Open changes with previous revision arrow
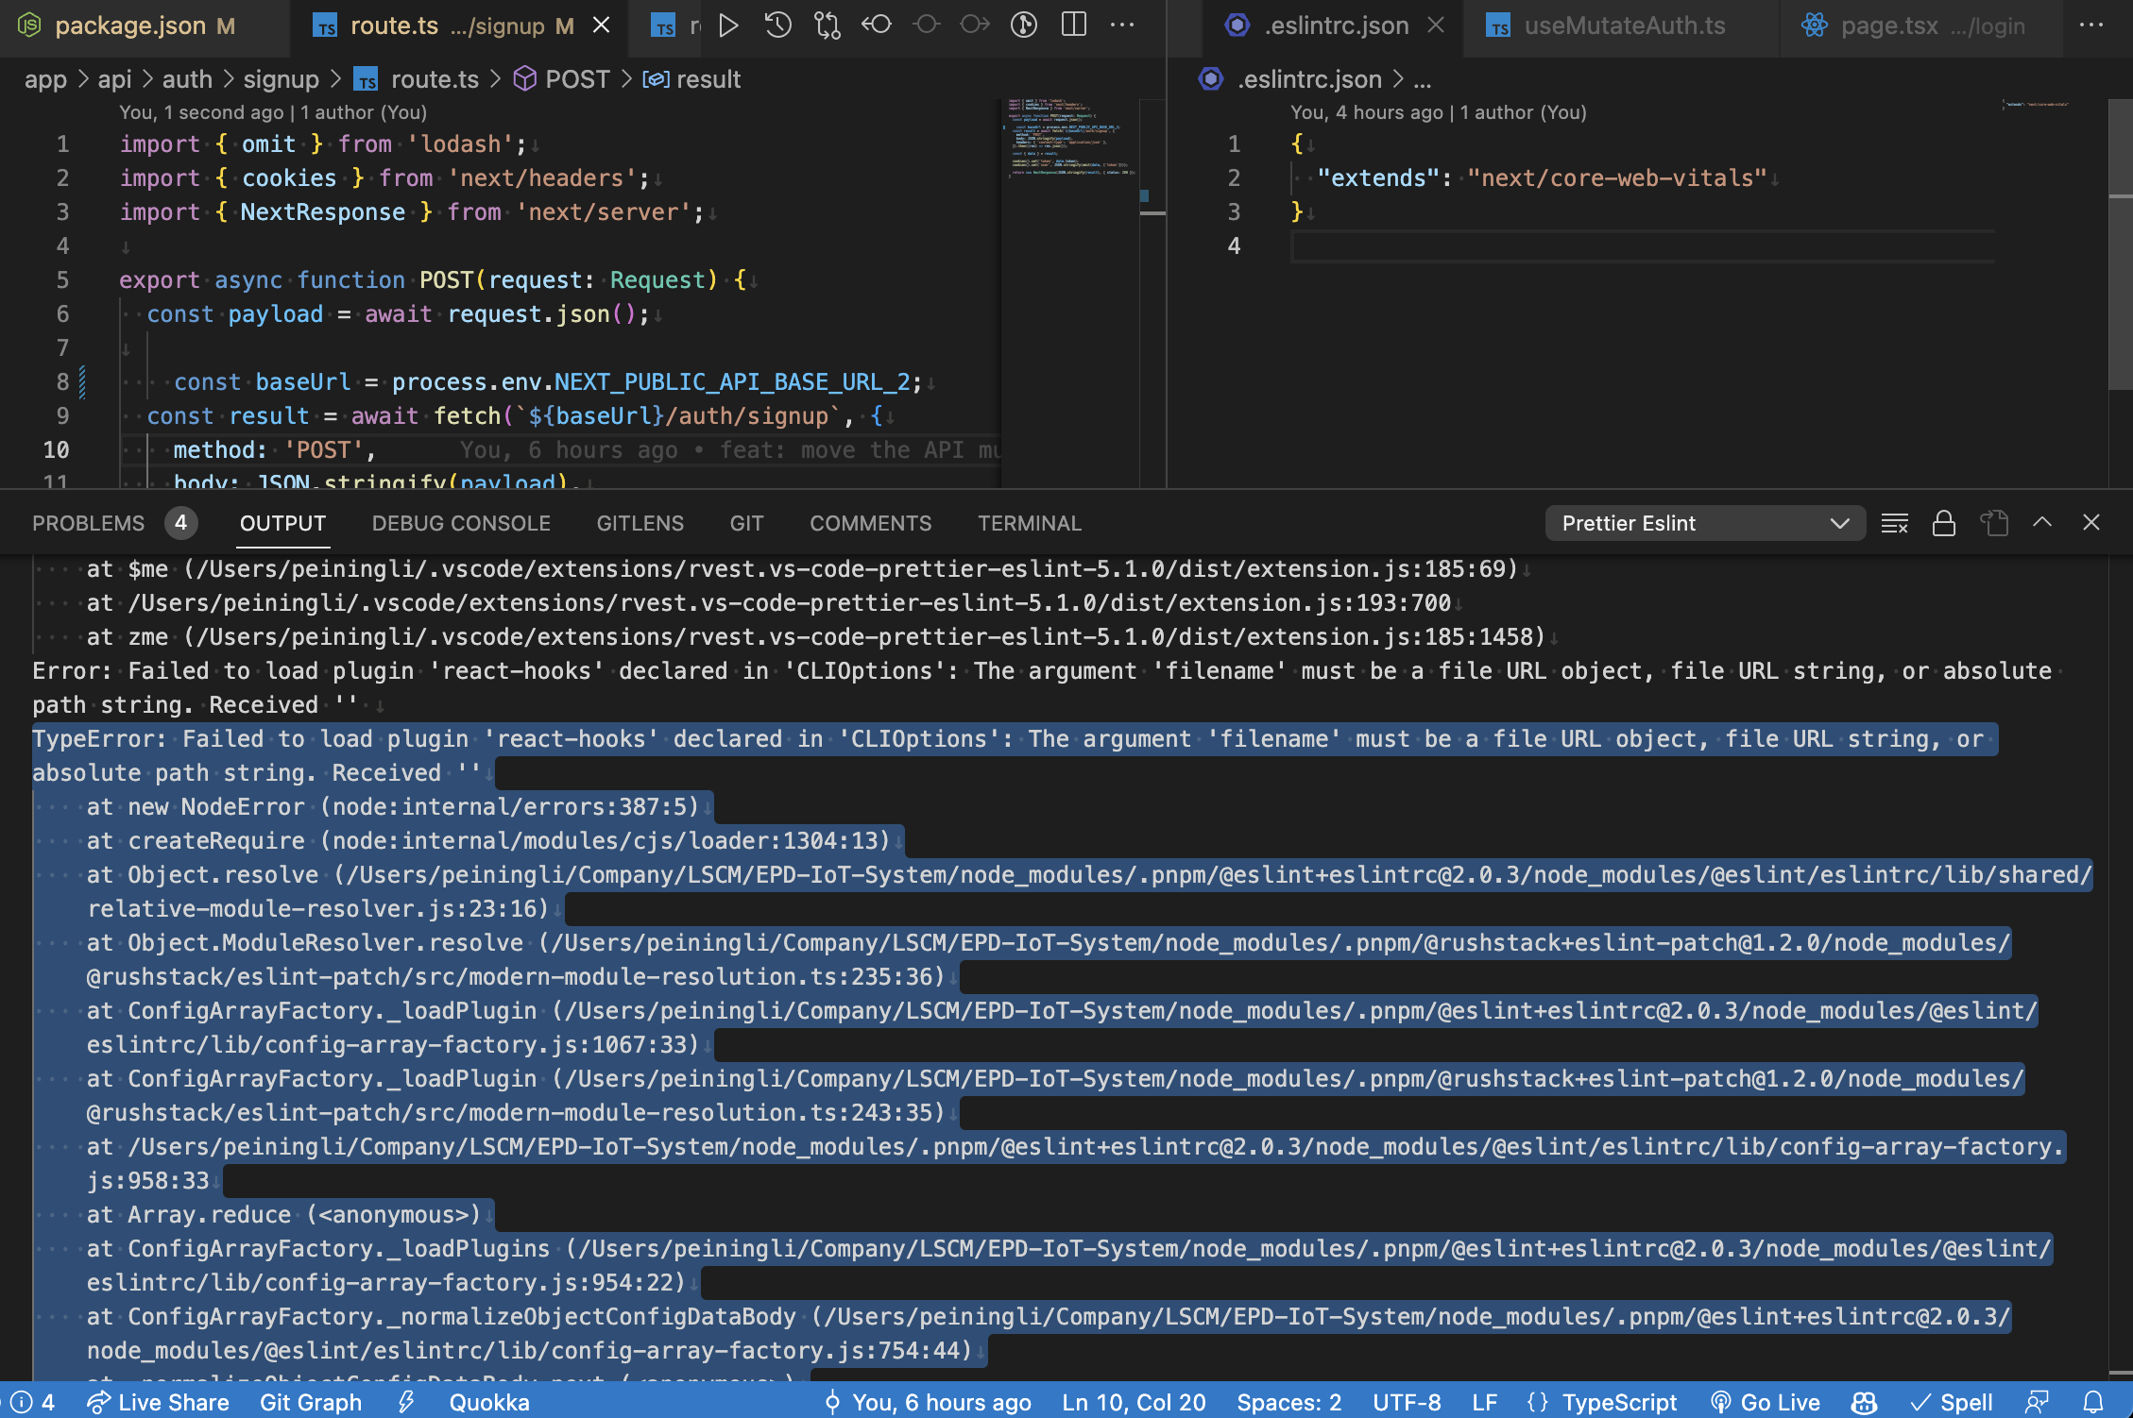2133x1418 pixels. click(x=877, y=25)
